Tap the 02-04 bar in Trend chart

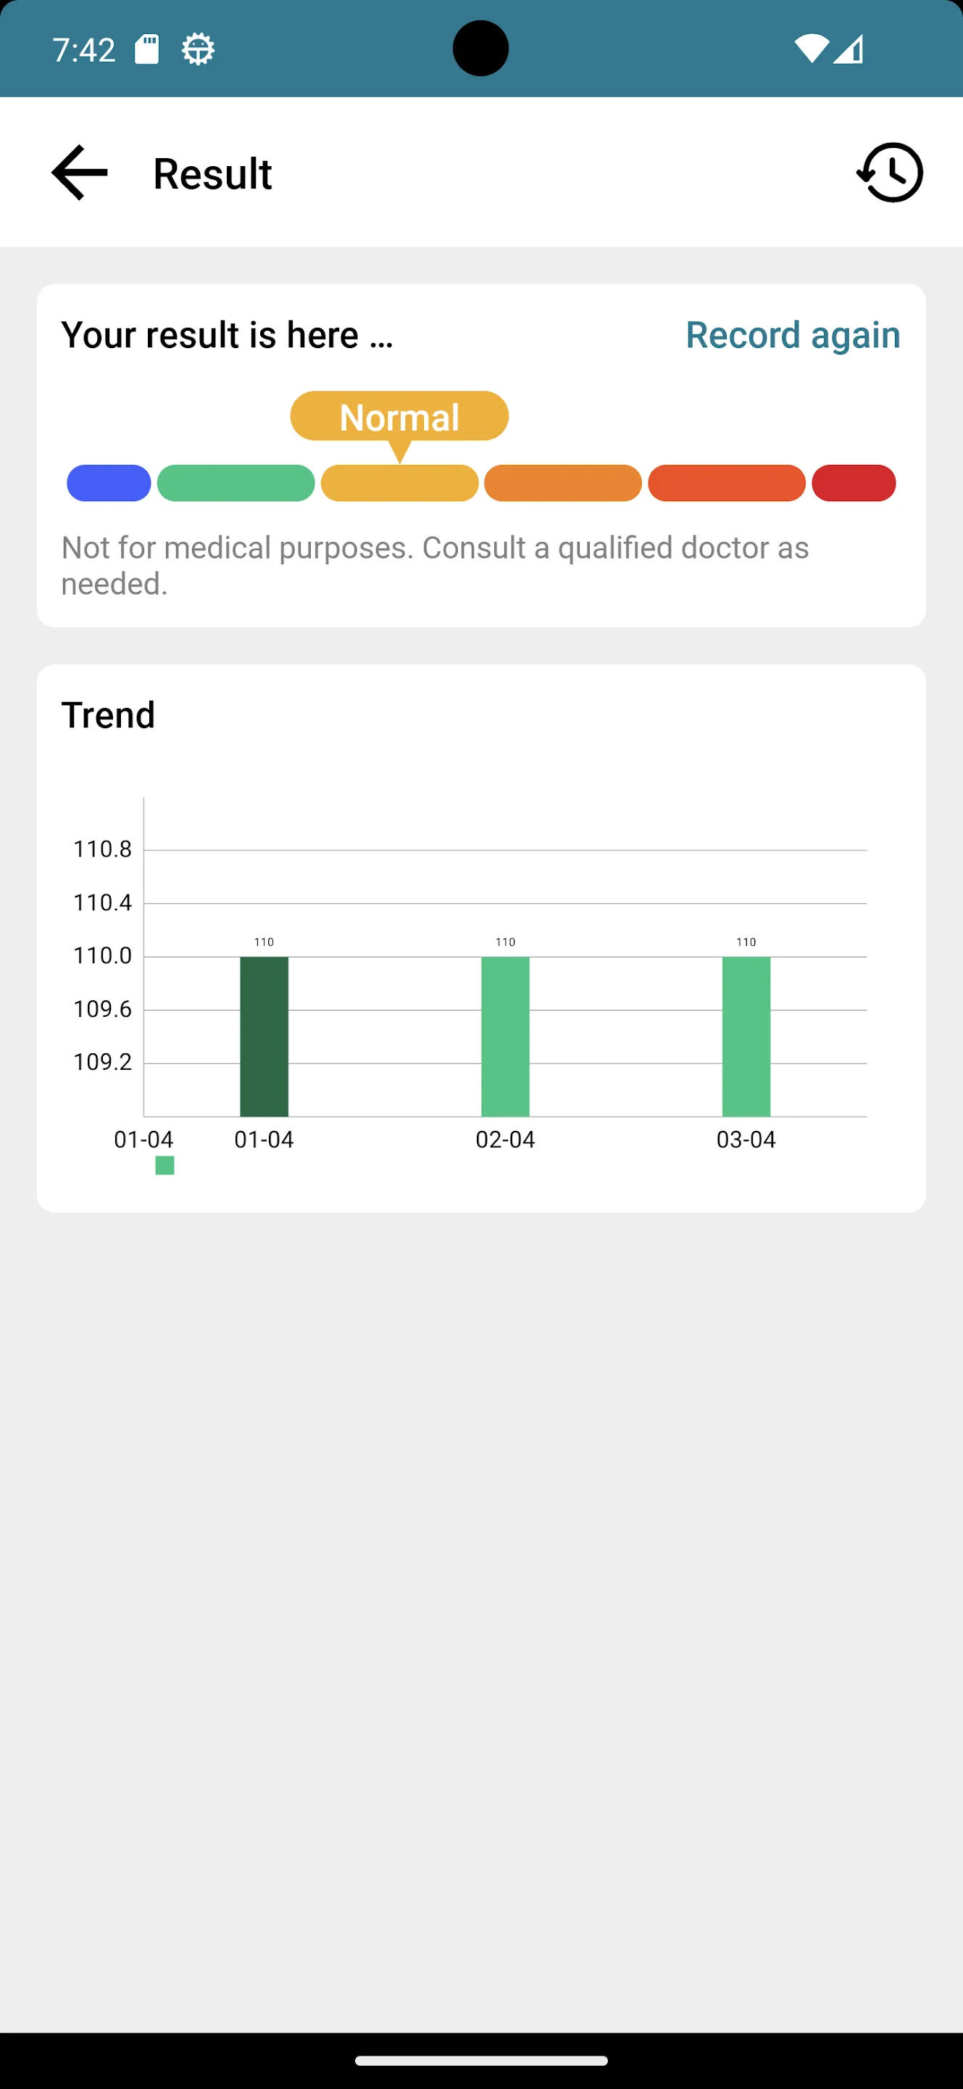tap(505, 1037)
